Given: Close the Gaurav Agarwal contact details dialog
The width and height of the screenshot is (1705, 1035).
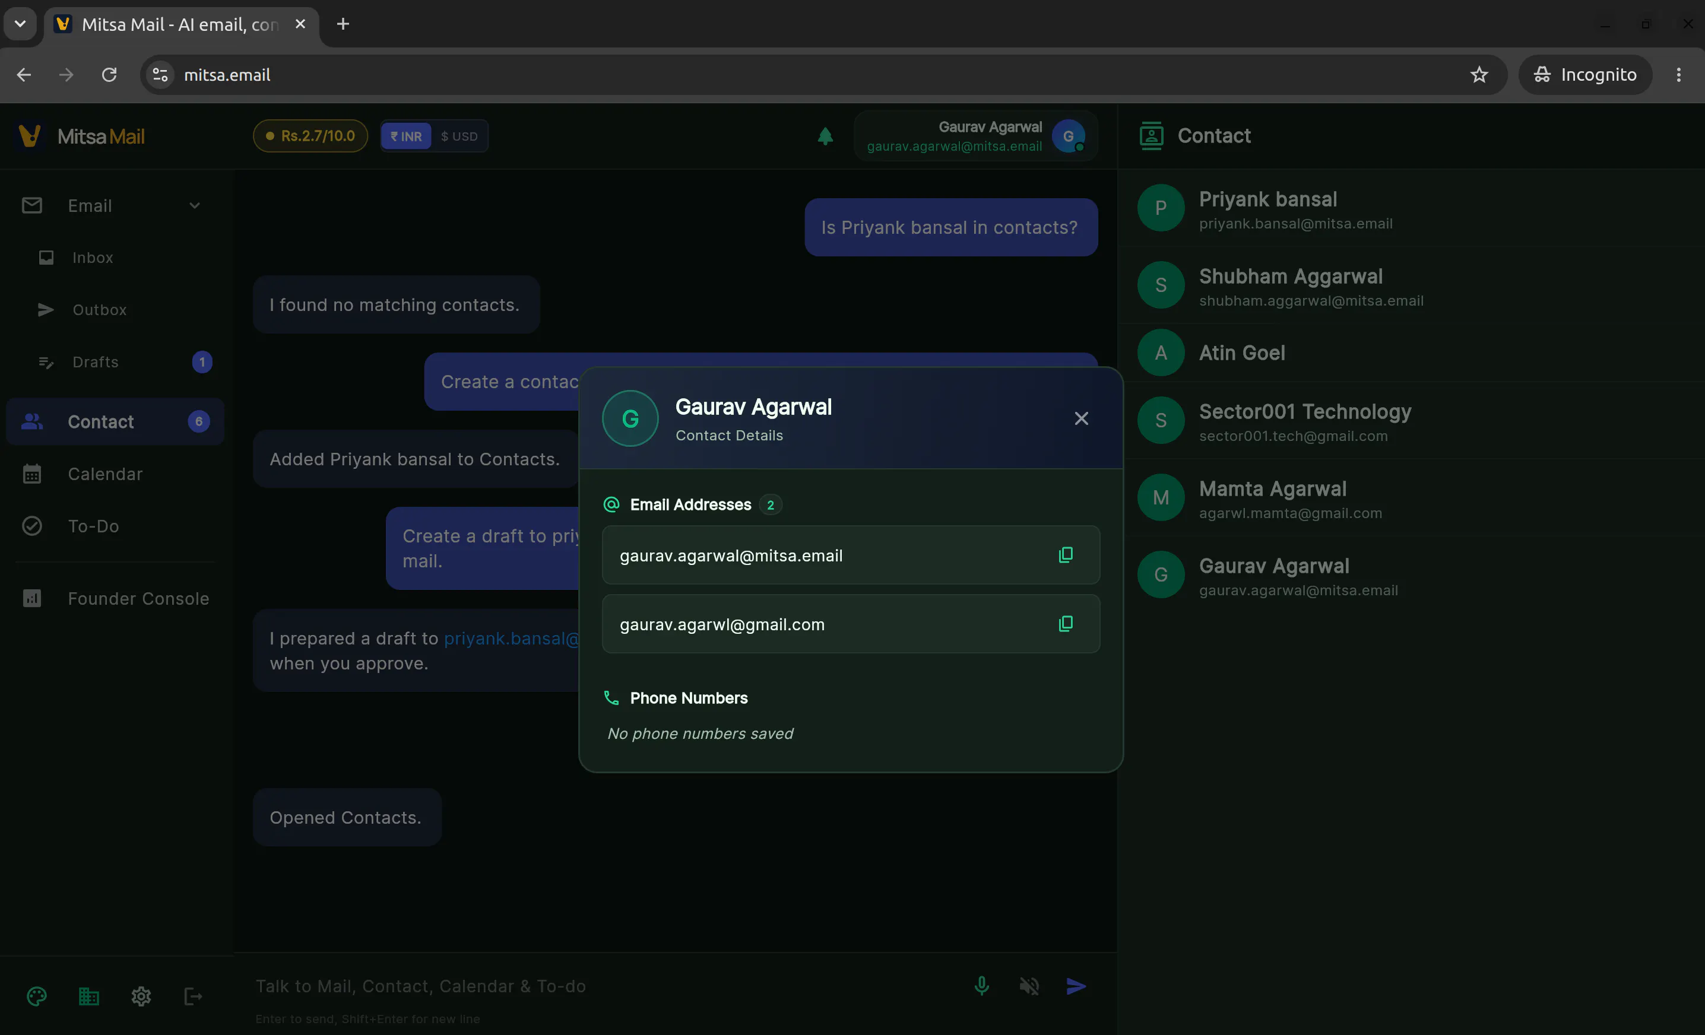Looking at the screenshot, I should click(x=1081, y=418).
